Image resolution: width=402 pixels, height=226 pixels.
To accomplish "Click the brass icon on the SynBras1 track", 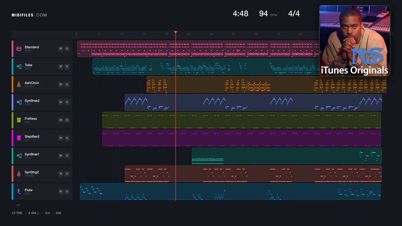I will [x=19, y=156].
